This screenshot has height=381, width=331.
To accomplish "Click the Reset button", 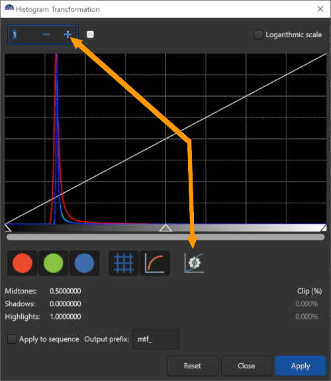I will [x=193, y=366].
